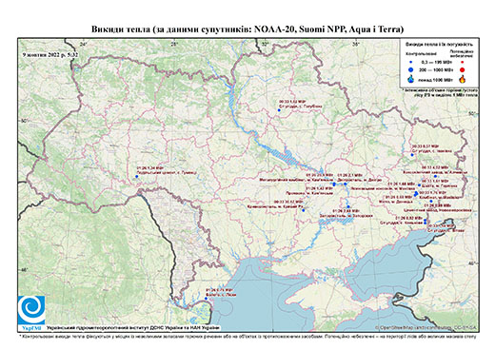Click the label 'Болото, с. Ліски'
Viewport: 495px width, 350px height.
(221, 295)
